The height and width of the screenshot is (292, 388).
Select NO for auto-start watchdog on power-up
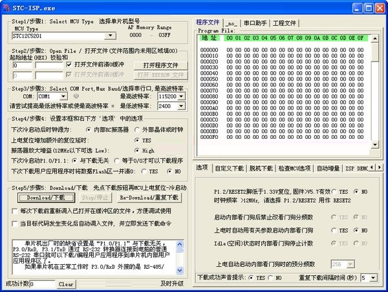356,231
